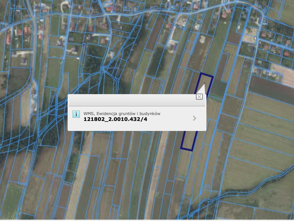
Task: Click 'WMS, Ewidencja gruntów i budynków' label
Action: (x=122, y=114)
